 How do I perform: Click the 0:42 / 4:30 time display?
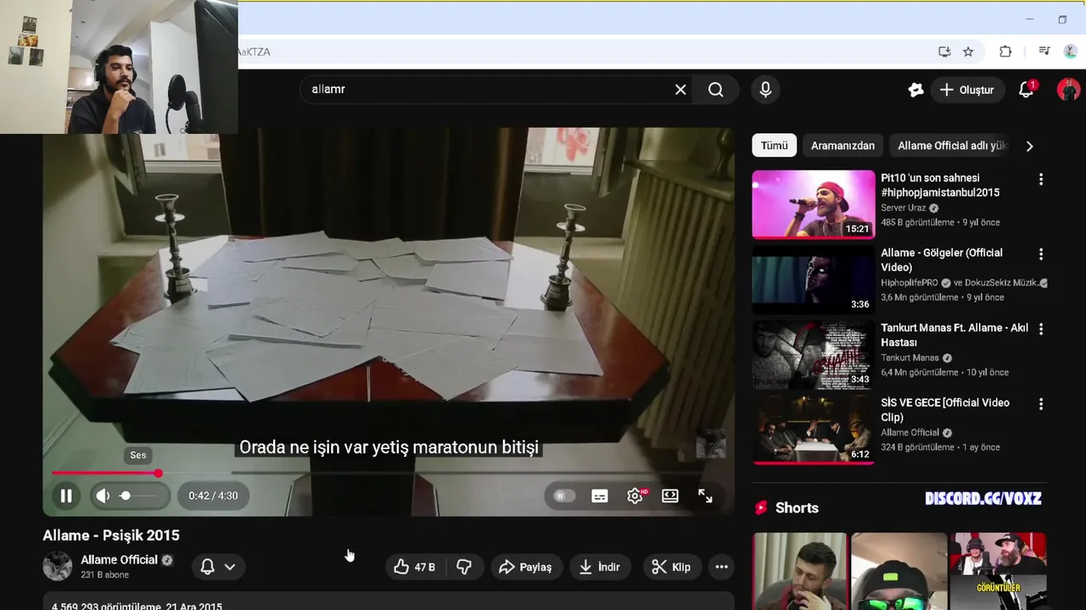[x=213, y=496]
